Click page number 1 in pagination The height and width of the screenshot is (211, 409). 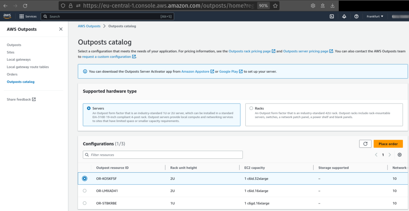point(383,155)
